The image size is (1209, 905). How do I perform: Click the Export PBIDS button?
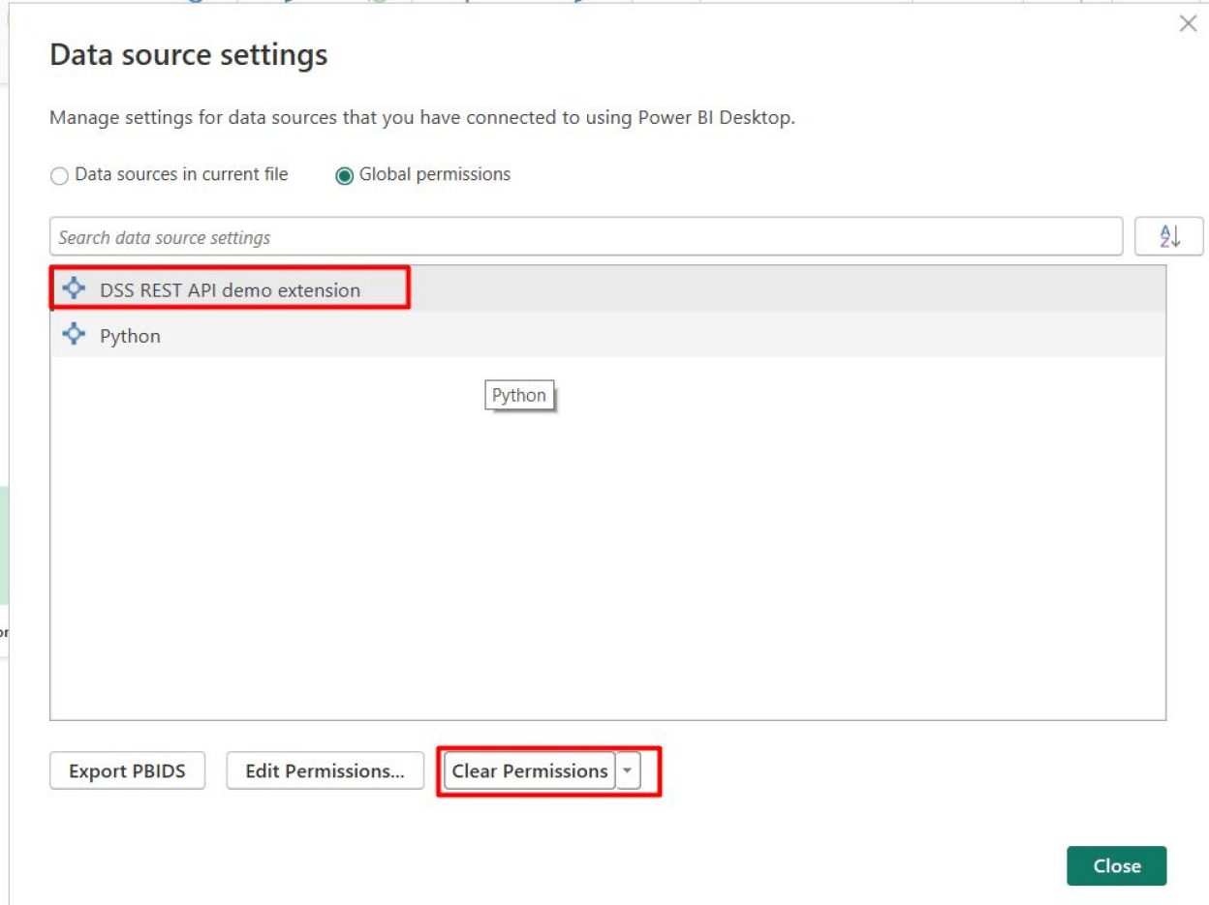point(126,770)
